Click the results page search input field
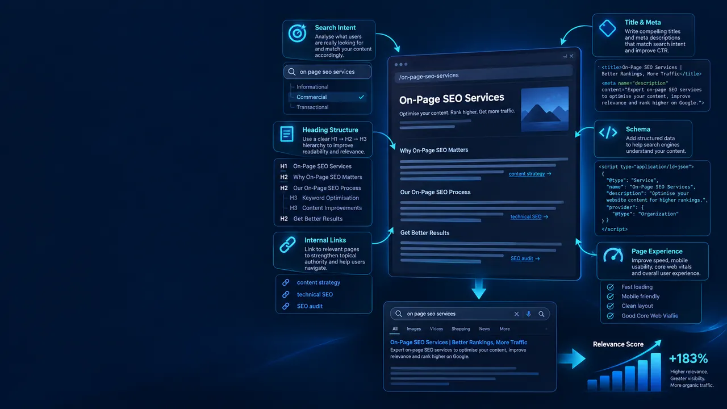Viewport: 727px width, 409px height. (x=470, y=314)
